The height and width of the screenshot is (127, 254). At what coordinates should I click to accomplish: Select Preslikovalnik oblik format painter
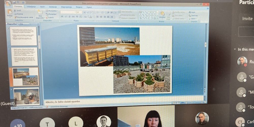coord(24,17)
